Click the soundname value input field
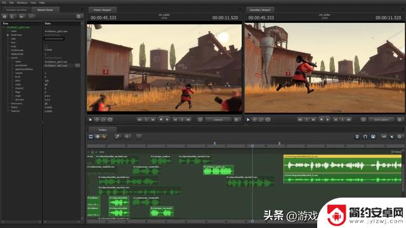Image resolution: width=406 pixels, height=228 pixels. pos(59,66)
